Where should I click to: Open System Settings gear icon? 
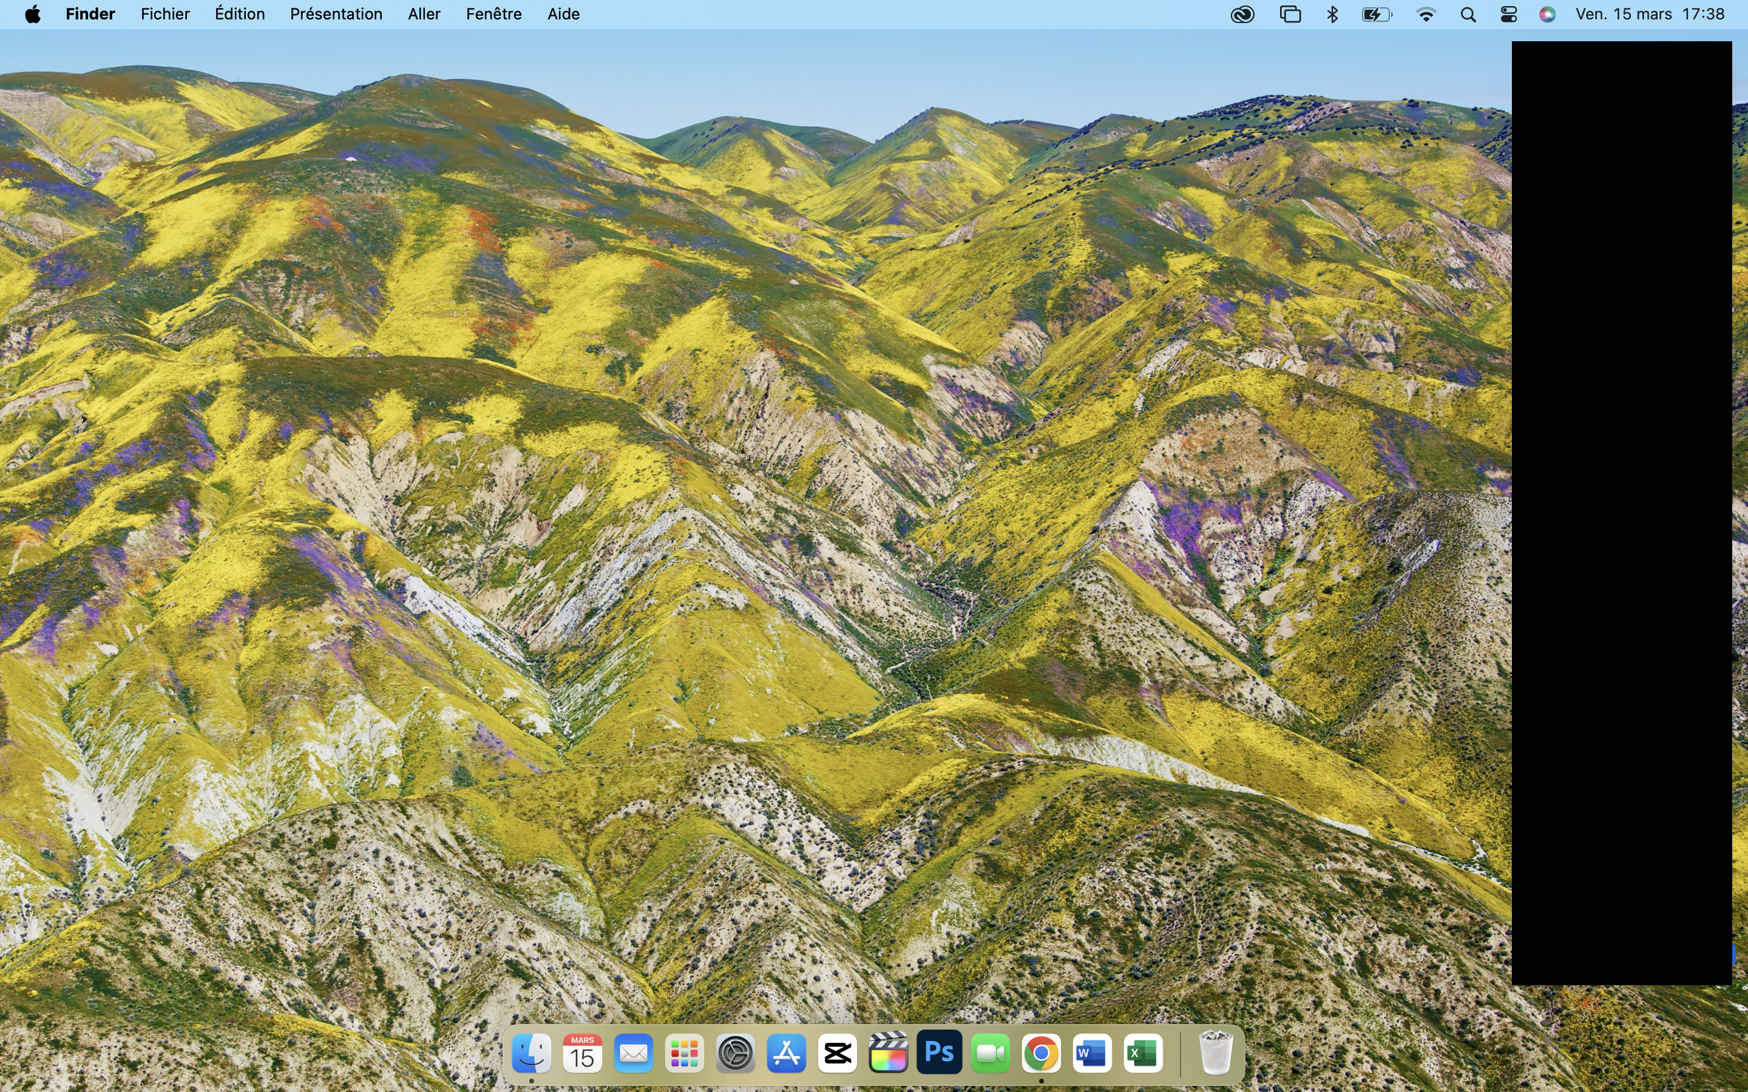(736, 1054)
